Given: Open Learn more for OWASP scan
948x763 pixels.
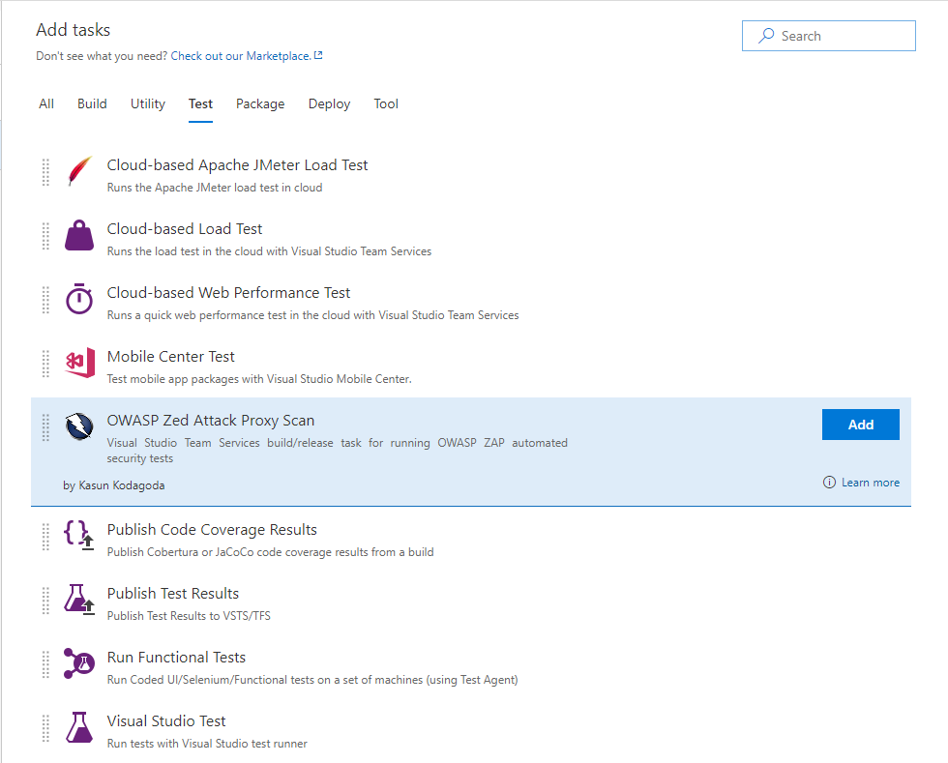Looking at the screenshot, I should click(x=870, y=483).
